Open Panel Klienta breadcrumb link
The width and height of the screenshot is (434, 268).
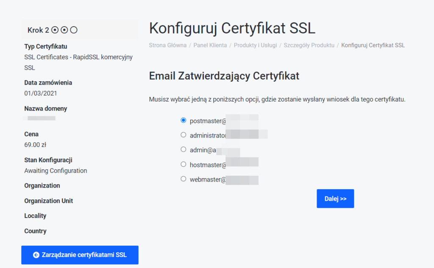[210, 45]
